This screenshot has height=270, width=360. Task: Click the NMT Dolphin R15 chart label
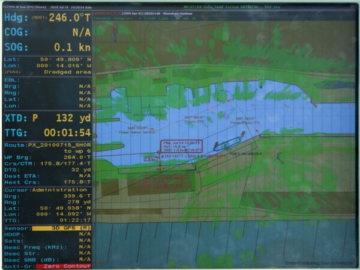tap(194, 120)
